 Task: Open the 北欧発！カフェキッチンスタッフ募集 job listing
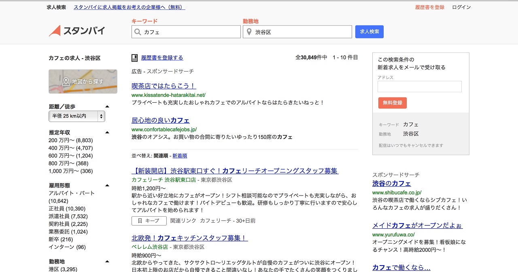tap(189, 238)
